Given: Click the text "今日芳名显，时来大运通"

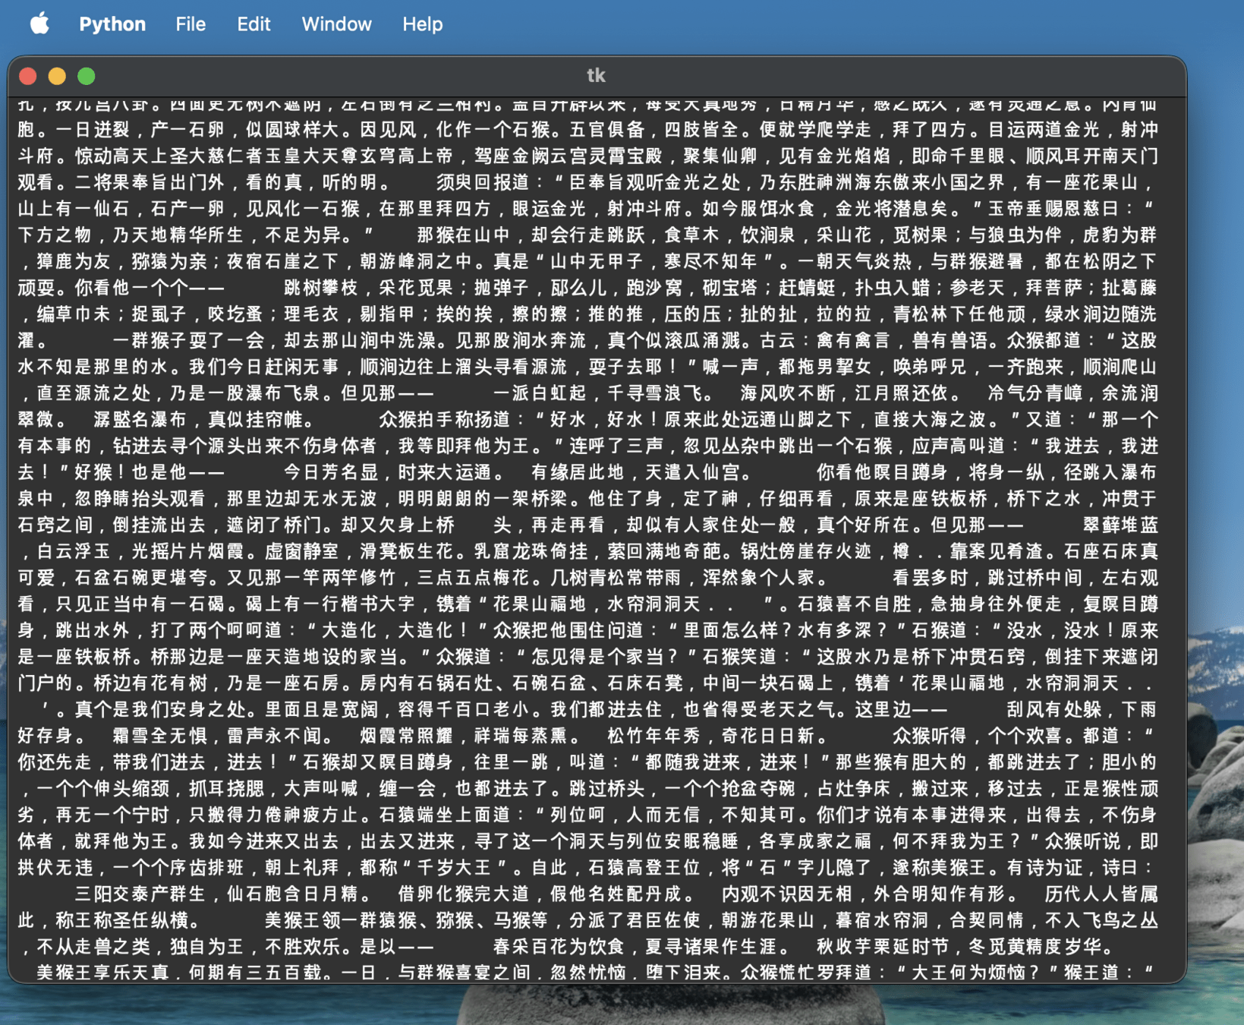Looking at the screenshot, I should [388, 472].
